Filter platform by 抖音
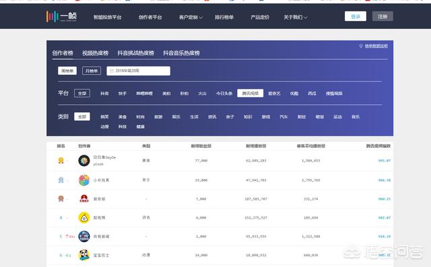The width and height of the screenshot is (431, 267). click(104, 93)
